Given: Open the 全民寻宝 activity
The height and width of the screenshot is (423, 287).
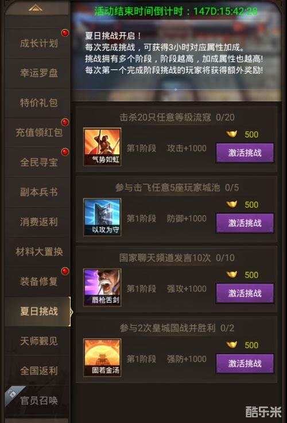Looking at the screenshot, I should [38, 162].
